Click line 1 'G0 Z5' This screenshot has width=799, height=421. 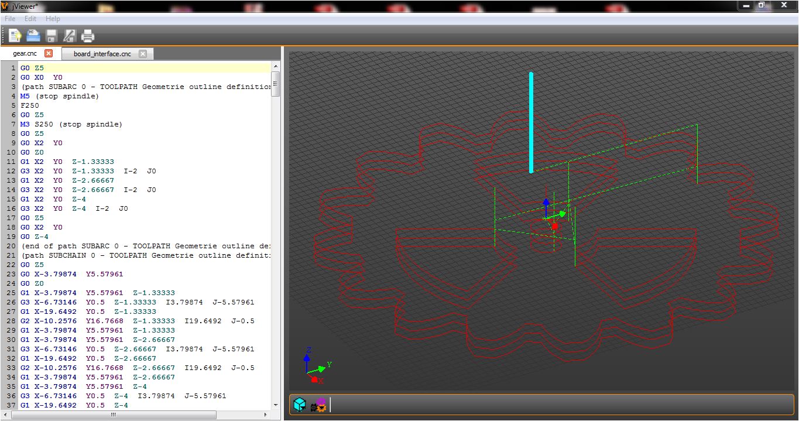pyautogui.click(x=32, y=68)
